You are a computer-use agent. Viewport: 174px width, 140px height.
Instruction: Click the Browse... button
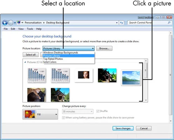pyautogui.click(x=104, y=48)
